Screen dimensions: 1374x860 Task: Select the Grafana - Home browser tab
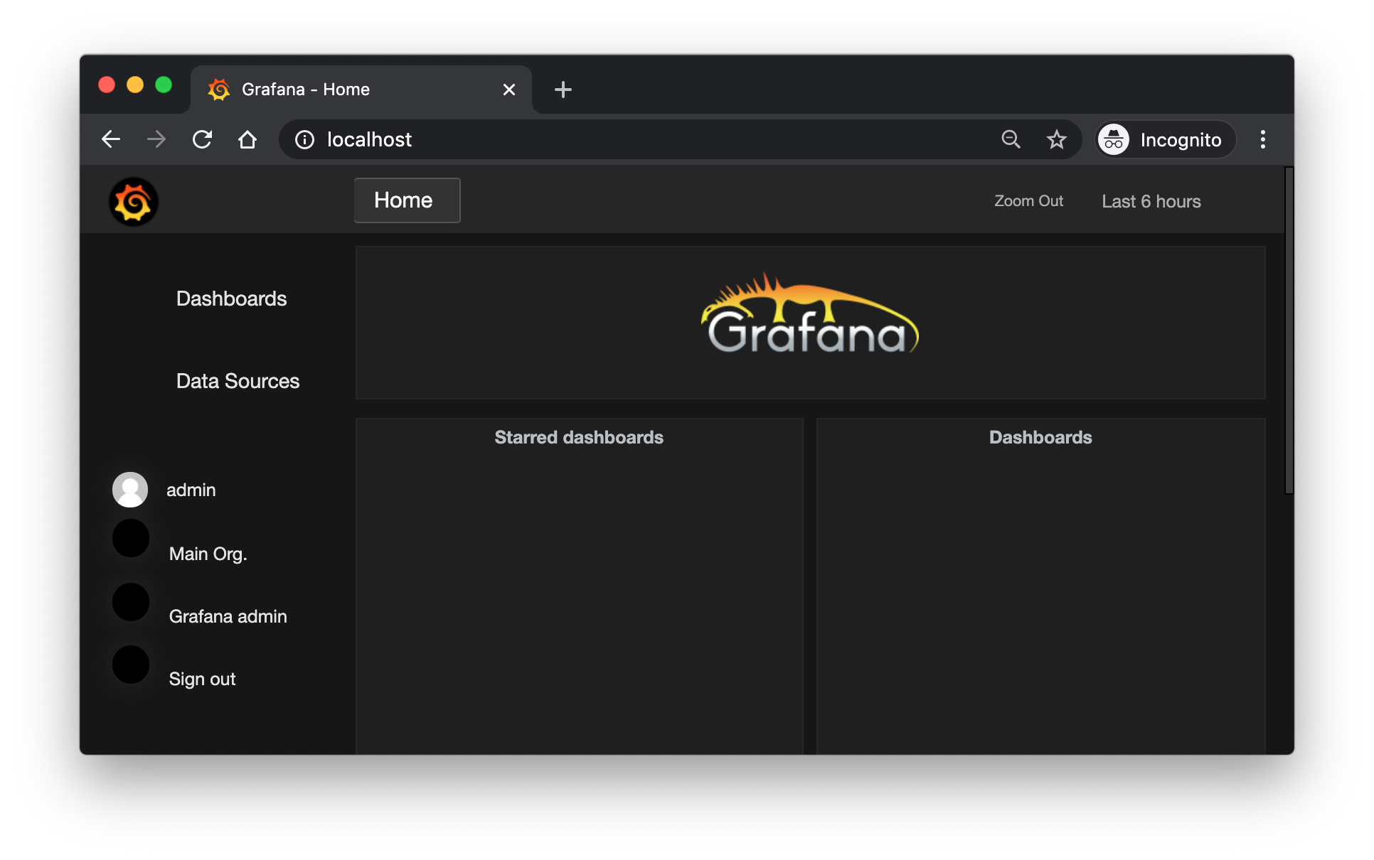click(361, 90)
